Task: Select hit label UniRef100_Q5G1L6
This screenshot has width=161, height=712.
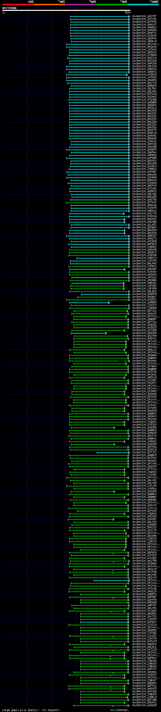Action: click(144, 108)
